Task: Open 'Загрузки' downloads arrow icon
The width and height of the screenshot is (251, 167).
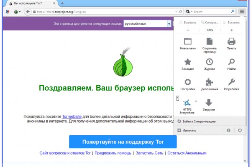Action: pyautogui.click(x=209, y=102)
